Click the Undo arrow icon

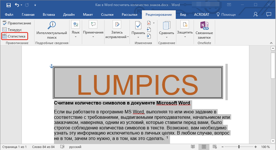click(x=17, y=5)
